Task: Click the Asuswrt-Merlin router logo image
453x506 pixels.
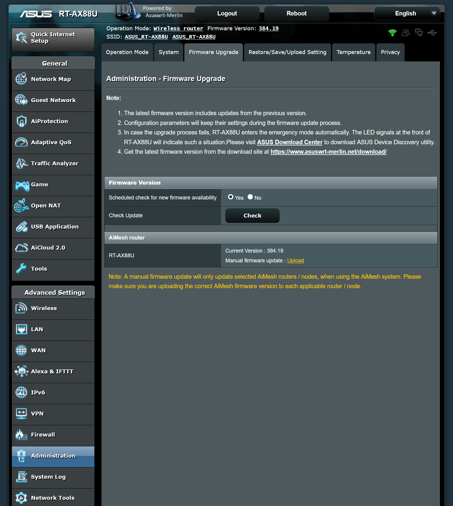Action: 128,12
